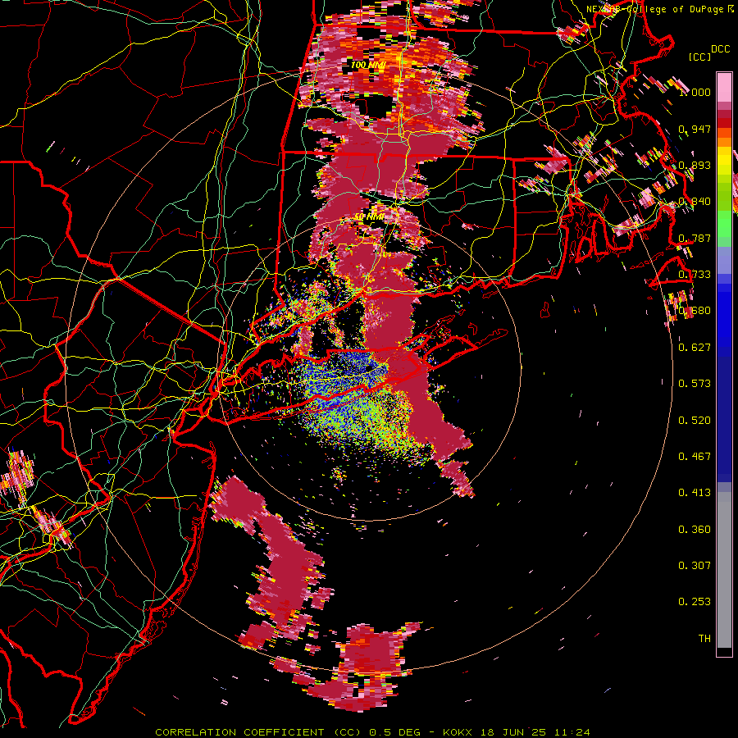Click the '0.893' color scale label
The height and width of the screenshot is (738, 738).
pyautogui.click(x=695, y=165)
